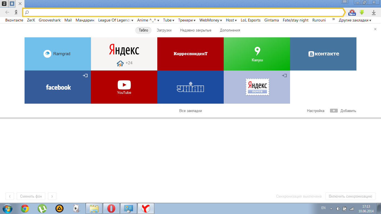Click the back arrow navigation button
381x214 pixels.
[7, 12]
